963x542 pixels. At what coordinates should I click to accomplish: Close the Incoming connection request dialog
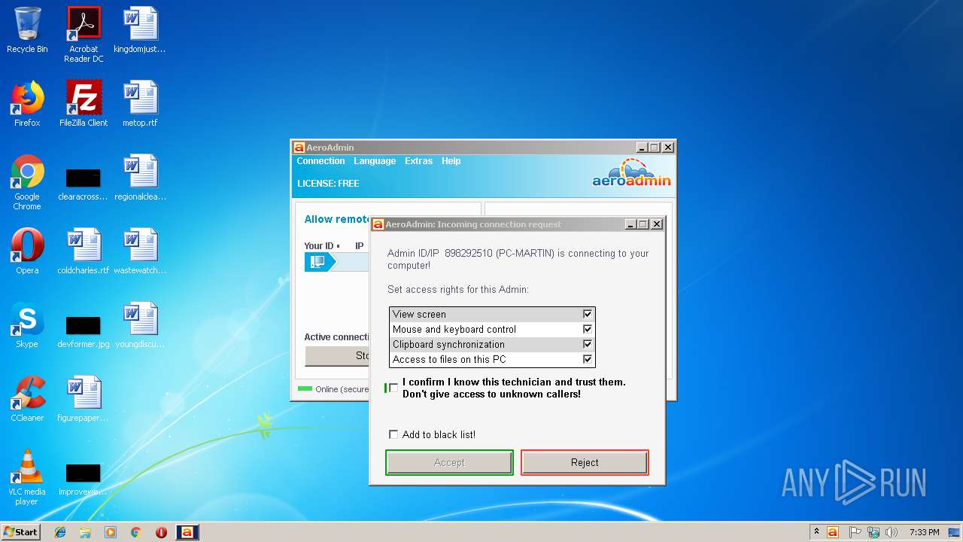pos(657,224)
